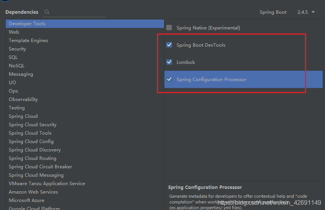Open the Spring Cloud Config category
The height and width of the screenshot is (210, 325).
pos(31,142)
